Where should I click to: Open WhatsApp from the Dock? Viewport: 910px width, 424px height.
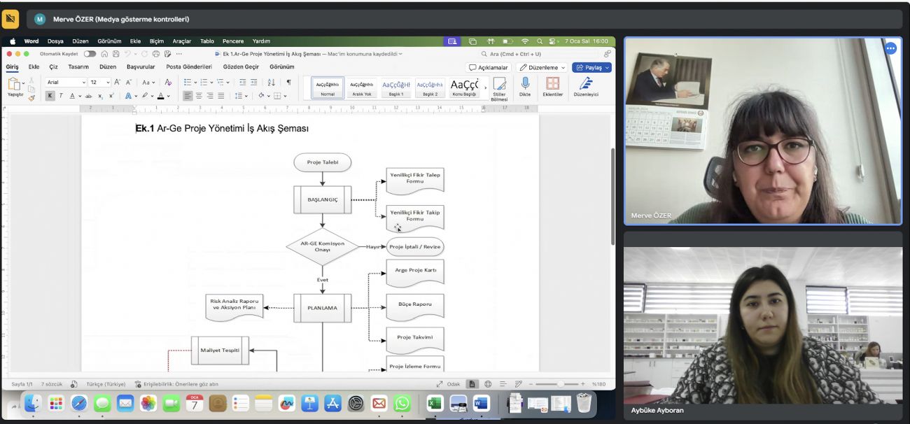coord(402,403)
